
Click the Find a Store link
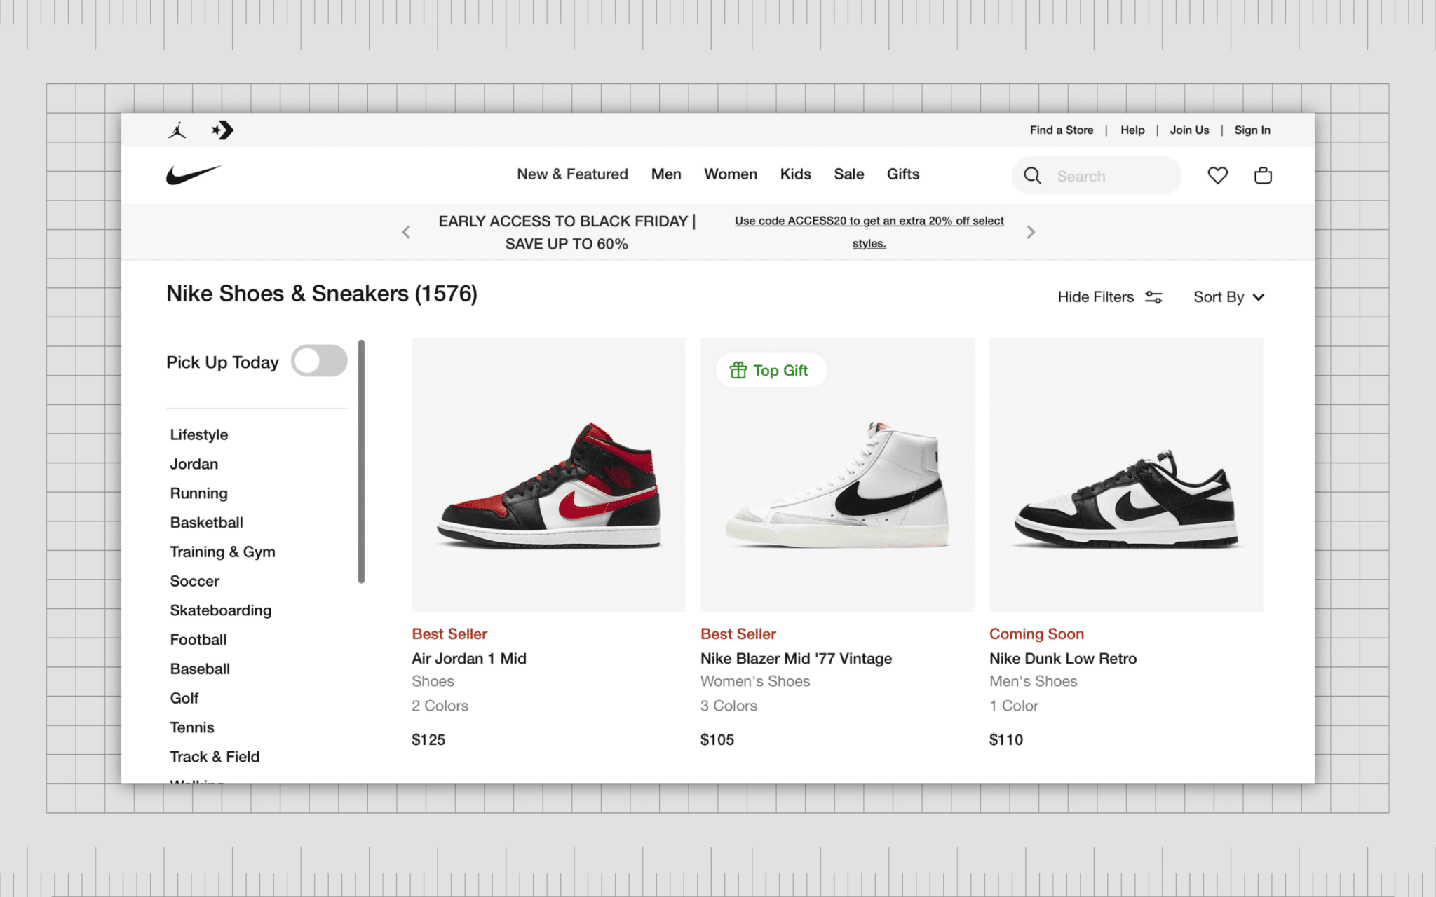[1061, 130]
